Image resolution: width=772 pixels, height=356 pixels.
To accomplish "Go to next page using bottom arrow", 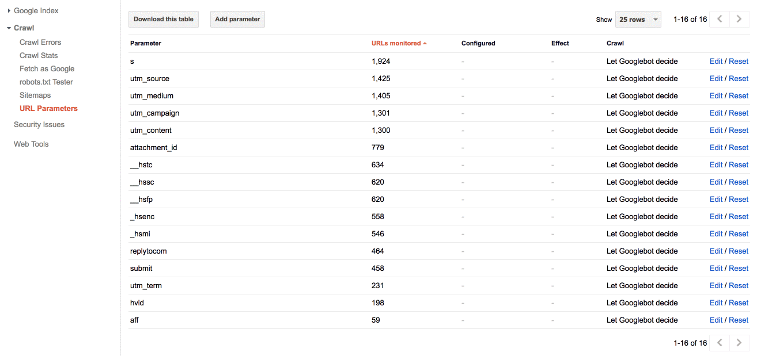I will tap(740, 343).
